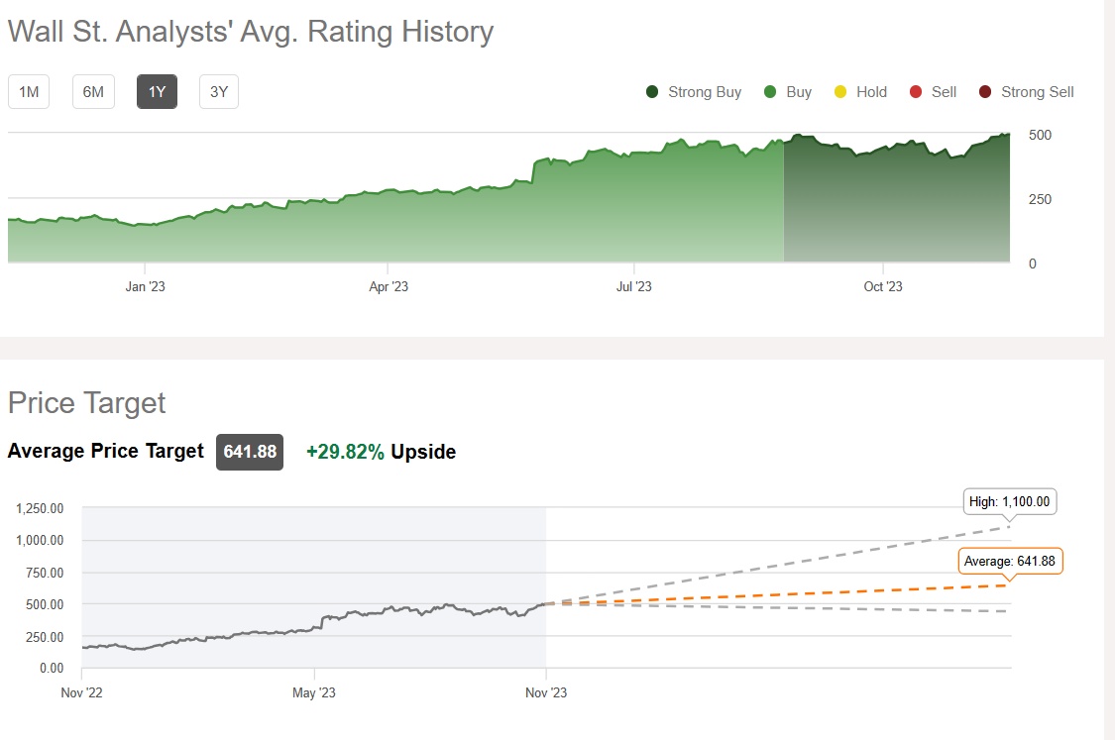Click the active 1Y range button

(157, 92)
